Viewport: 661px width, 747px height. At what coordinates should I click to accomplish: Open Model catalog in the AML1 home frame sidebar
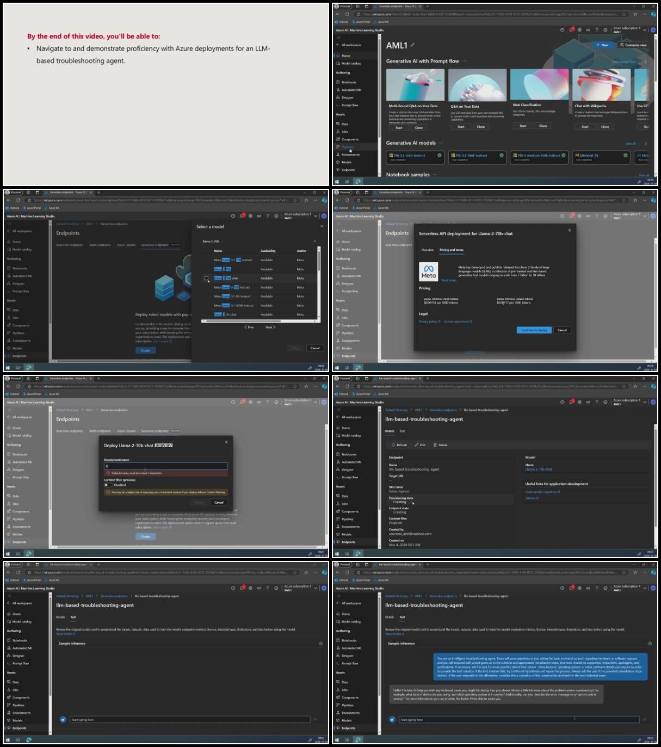point(351,63)
